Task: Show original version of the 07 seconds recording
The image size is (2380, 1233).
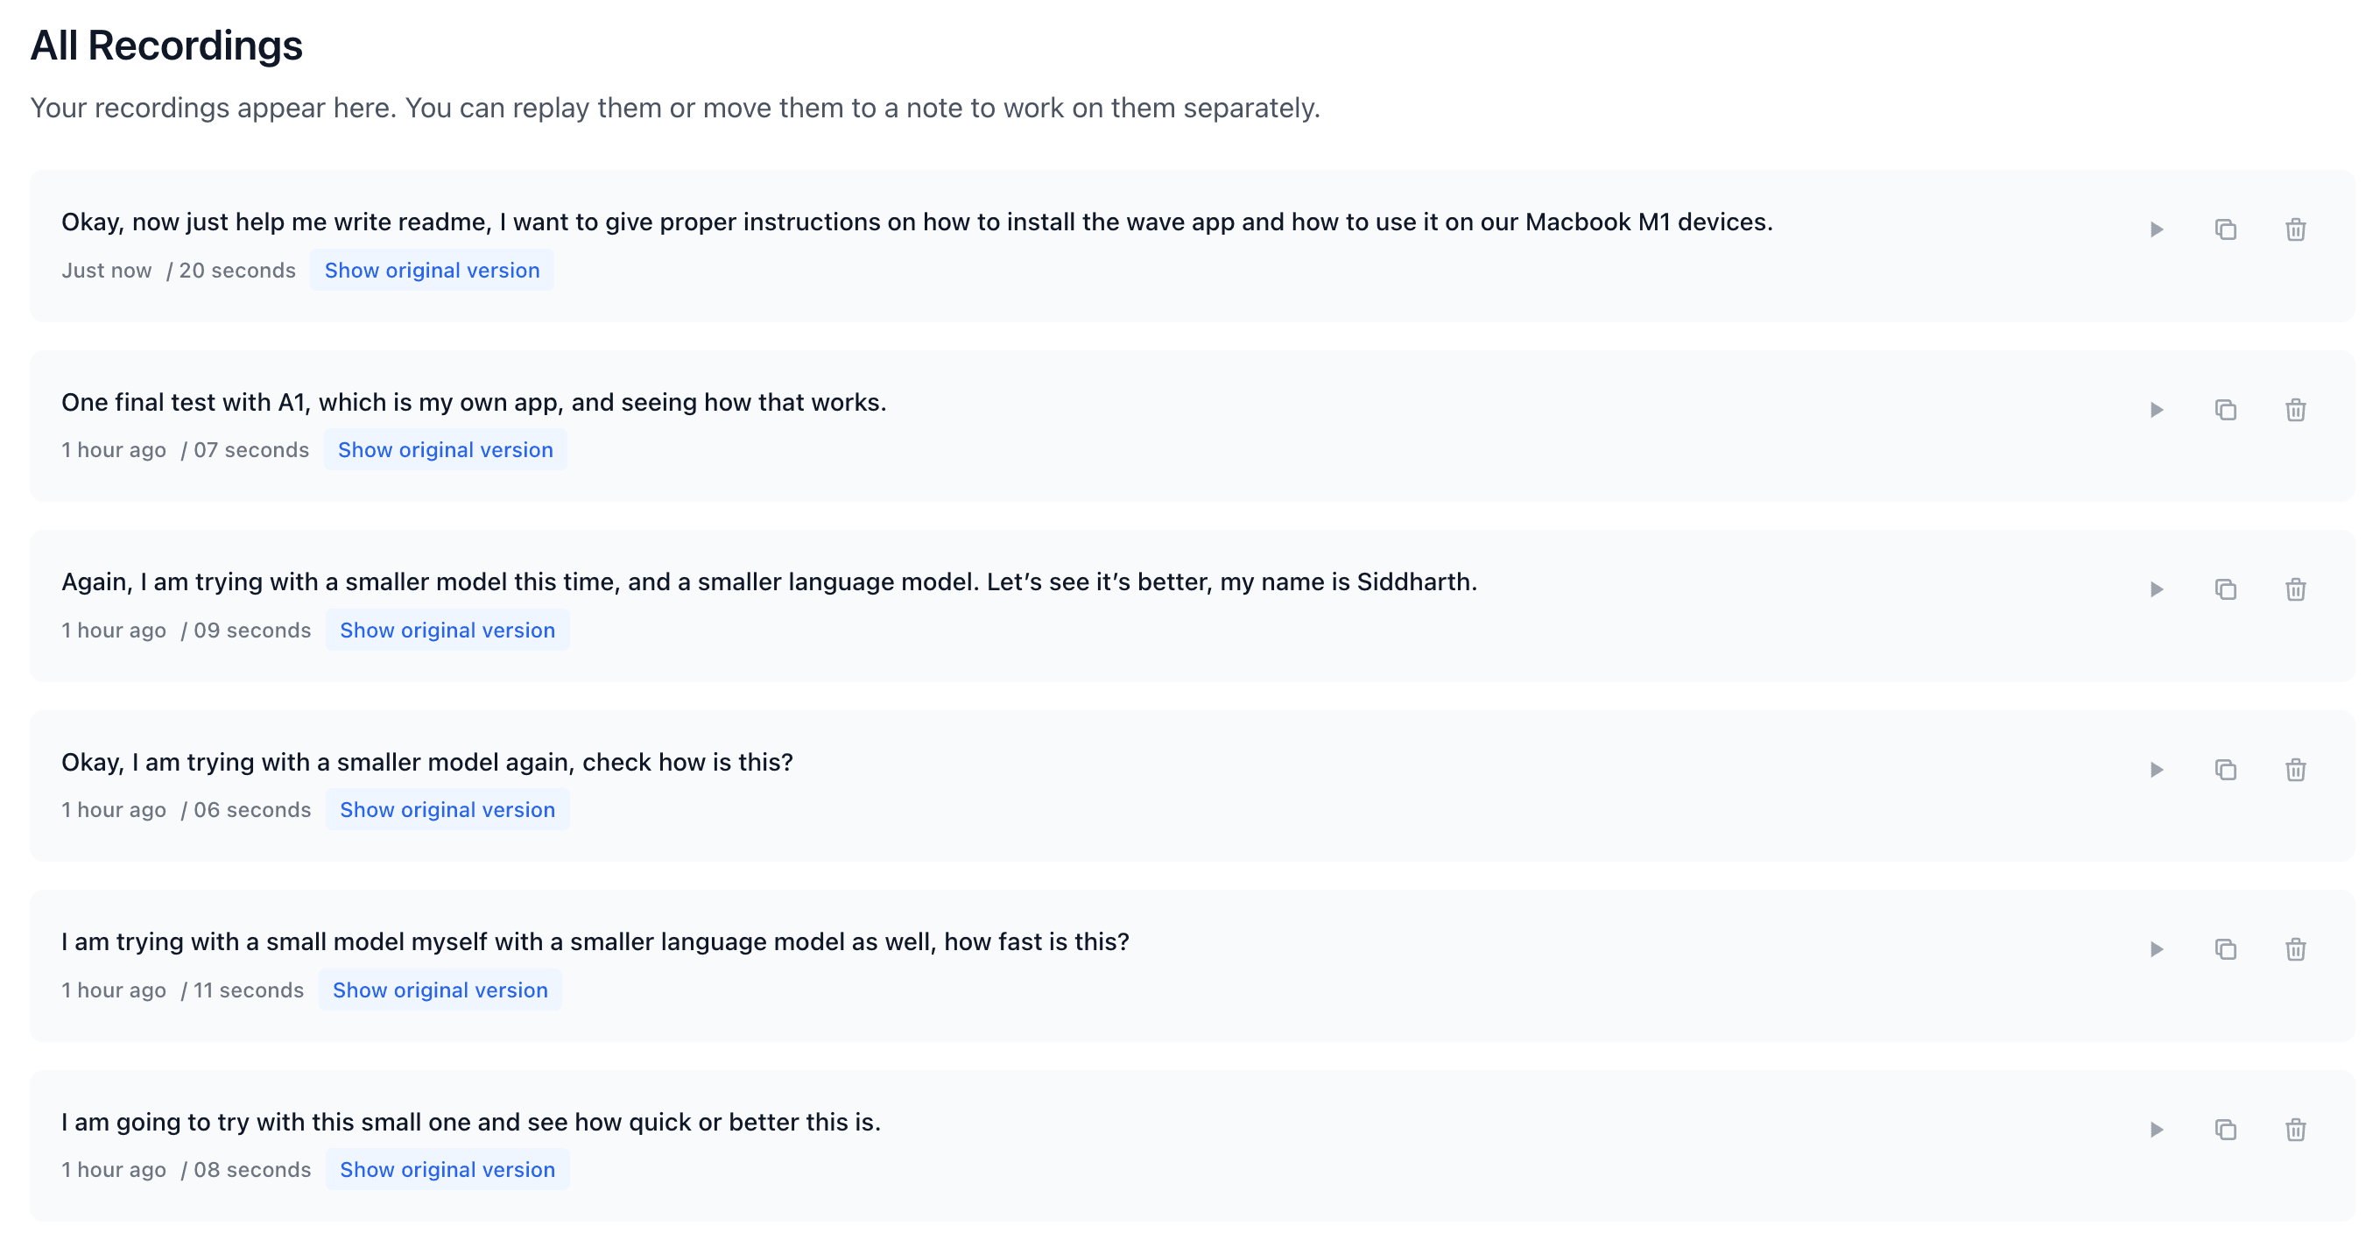Action: click(x=446, y=450)
